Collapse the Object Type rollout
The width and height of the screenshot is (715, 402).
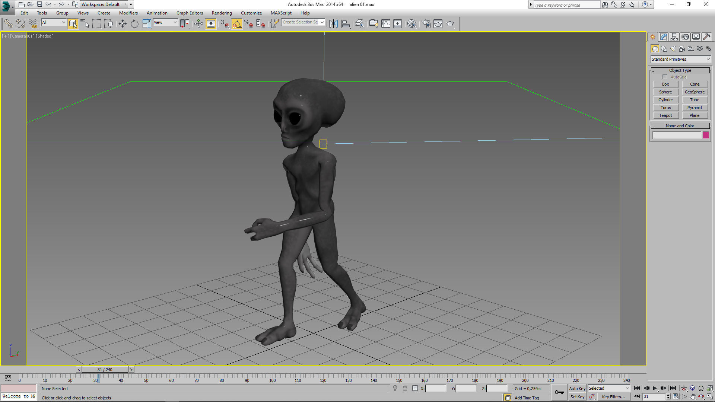click(680, 70)
